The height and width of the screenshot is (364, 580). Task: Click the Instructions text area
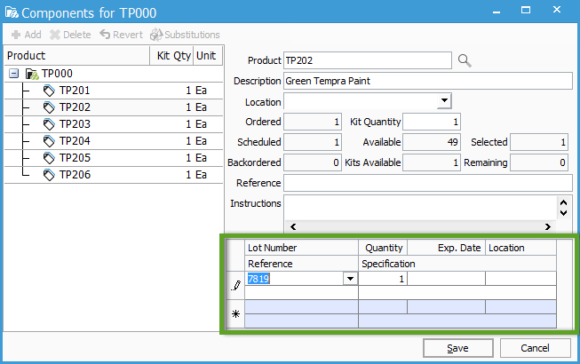(420, 208)
